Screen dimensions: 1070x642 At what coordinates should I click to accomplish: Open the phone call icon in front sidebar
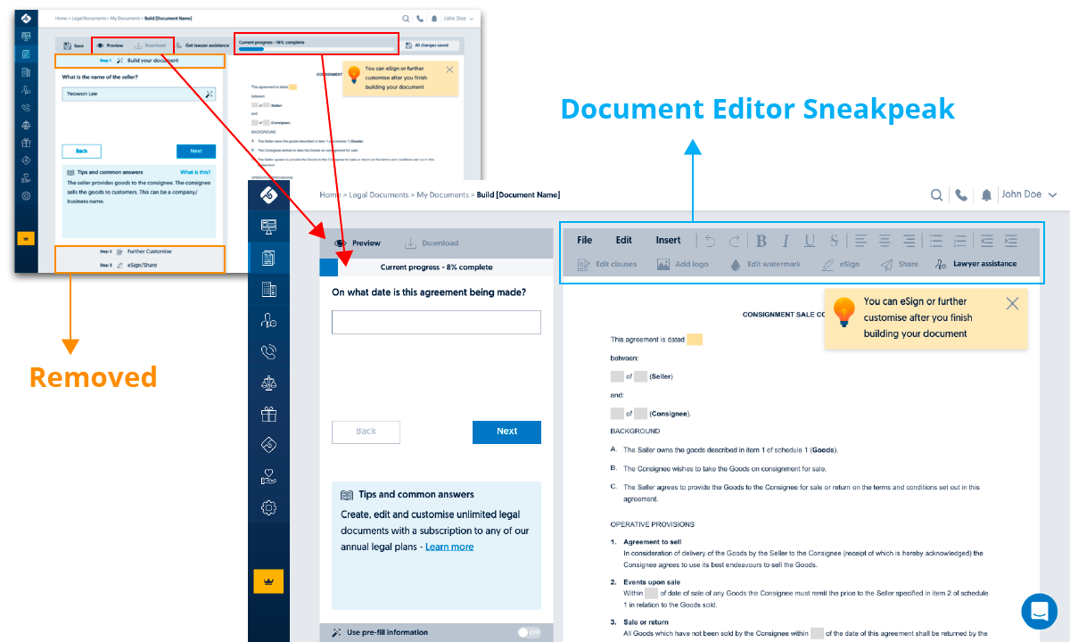268,352
